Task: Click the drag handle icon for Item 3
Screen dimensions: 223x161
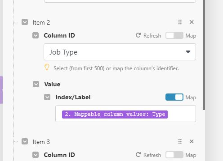Action: pos(180,141)
